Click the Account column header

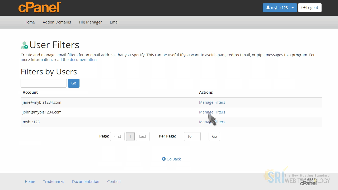click(x=30, y=92)
